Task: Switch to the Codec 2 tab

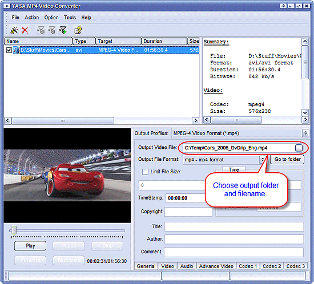Action: point(272,266)
